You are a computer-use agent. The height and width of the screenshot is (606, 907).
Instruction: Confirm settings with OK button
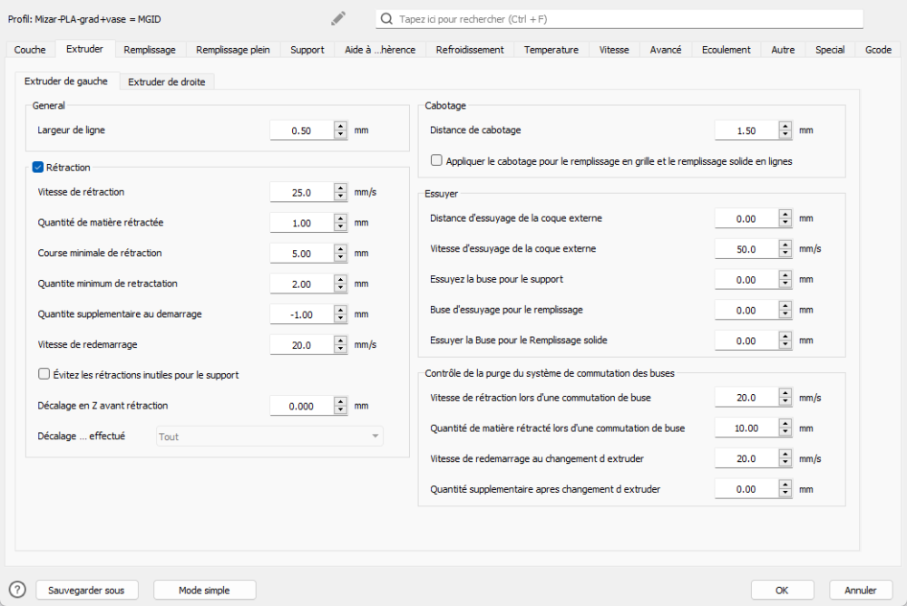782,591
